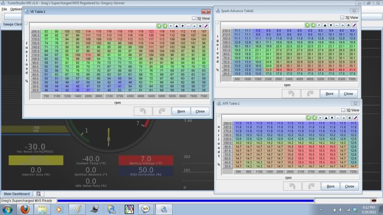Click the 123 cell in VE Table 1

click(151, 32)
